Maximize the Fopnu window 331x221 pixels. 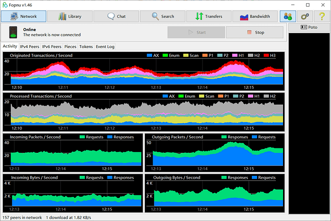click(x=308, y=5)
